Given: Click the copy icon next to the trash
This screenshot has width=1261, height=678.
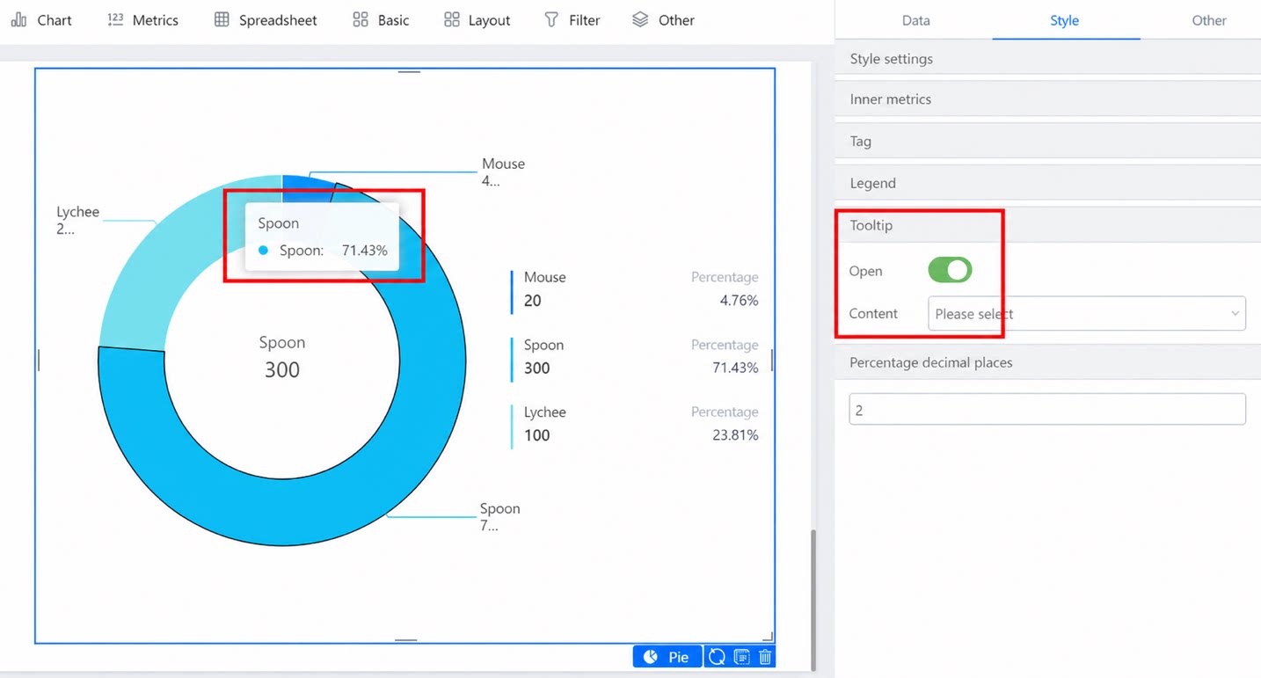Looking at the screenshot, I should (741, 657).
